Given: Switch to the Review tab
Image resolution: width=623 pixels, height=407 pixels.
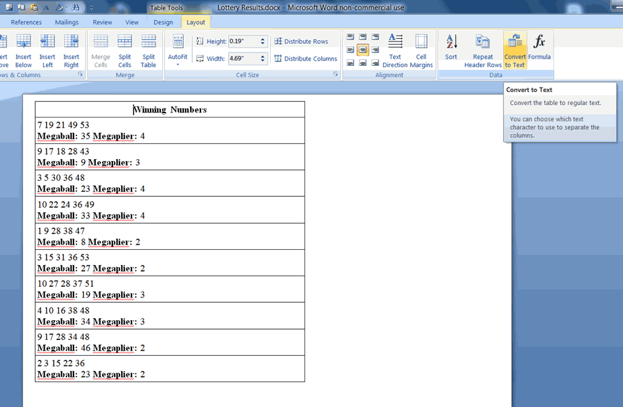Looking at the screenshot, I should click(x=103, y=22).
